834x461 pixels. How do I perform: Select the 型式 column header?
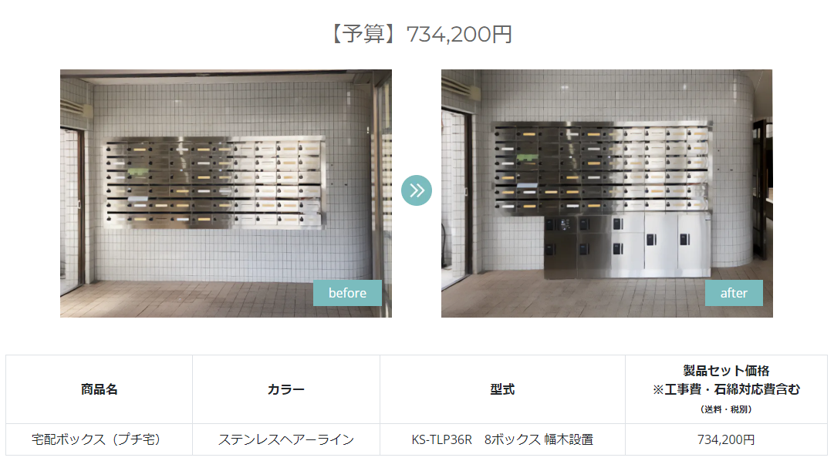[x=502, y=389]
